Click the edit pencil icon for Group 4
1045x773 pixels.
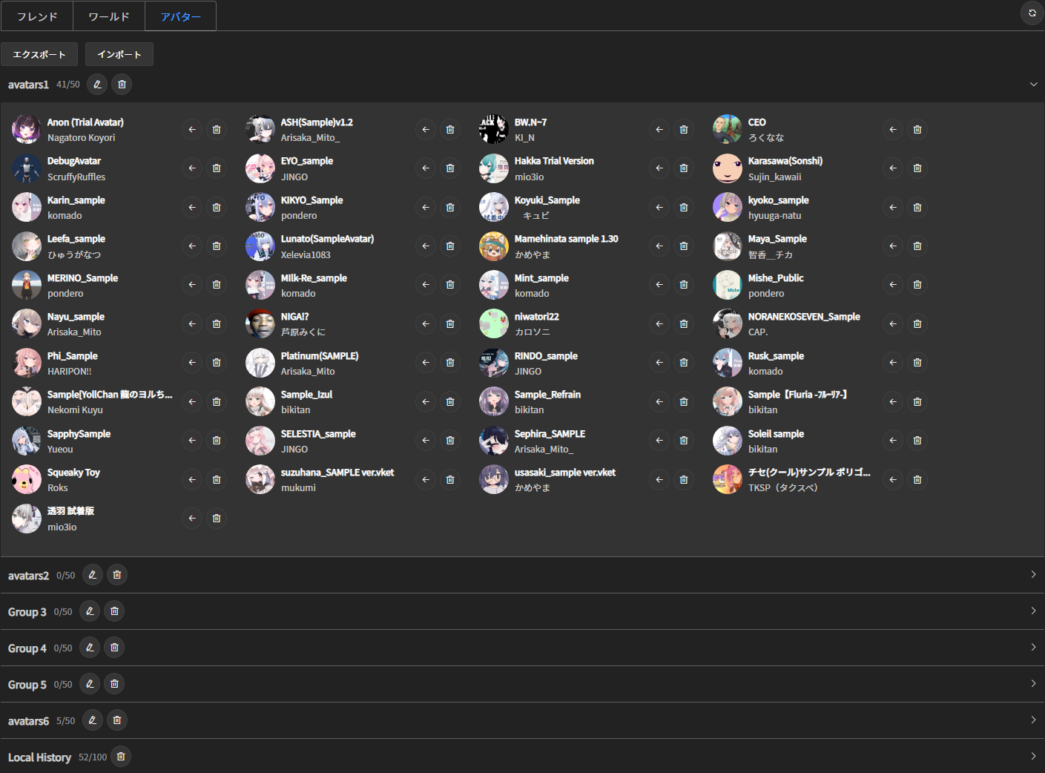pyautogui.click(x=90, y=648)
